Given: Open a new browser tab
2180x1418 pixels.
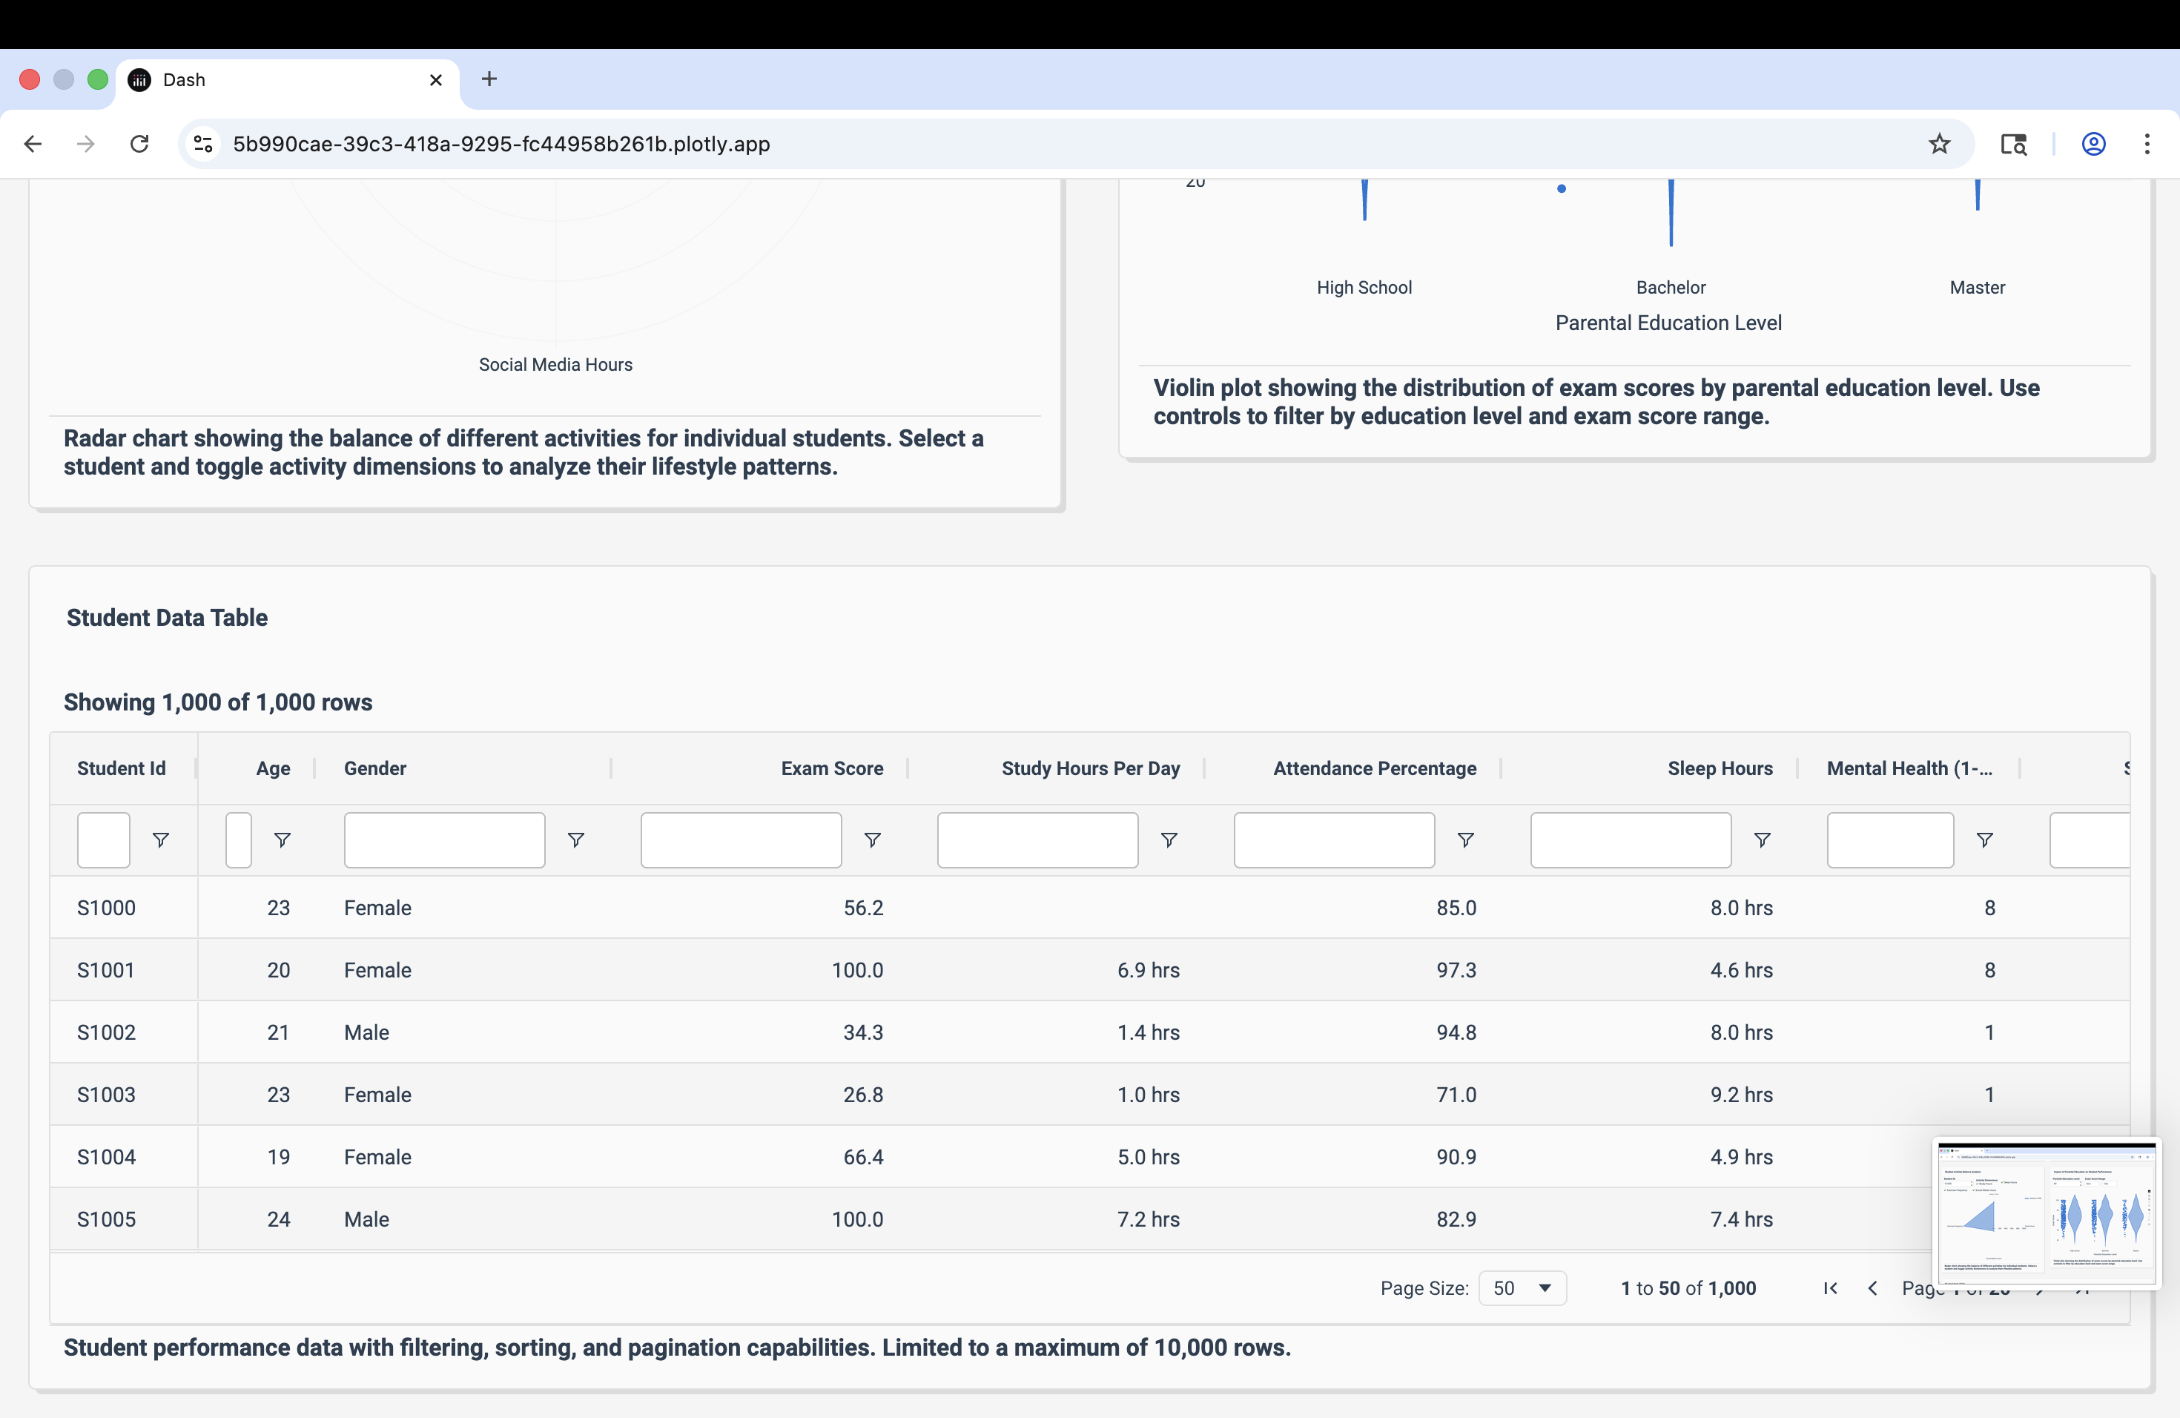Looking at the screenshot, I should click(x=489, y=79).
